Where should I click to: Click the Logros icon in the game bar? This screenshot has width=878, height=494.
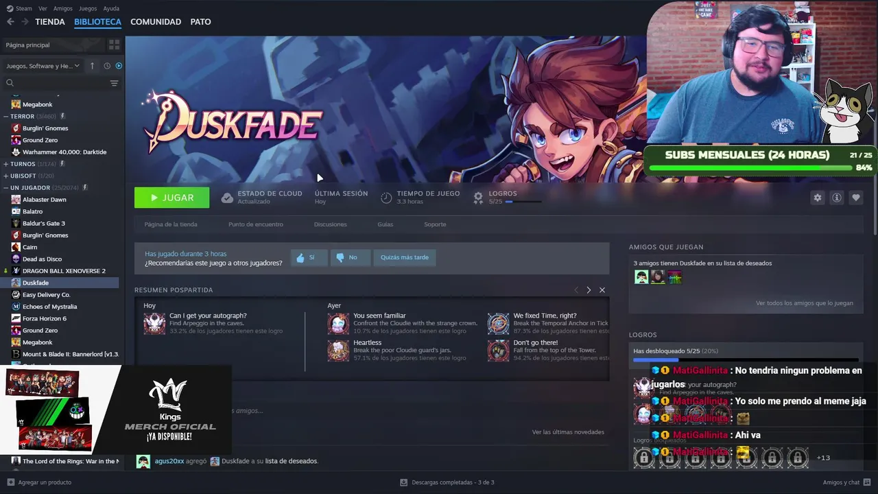point(478,198)
